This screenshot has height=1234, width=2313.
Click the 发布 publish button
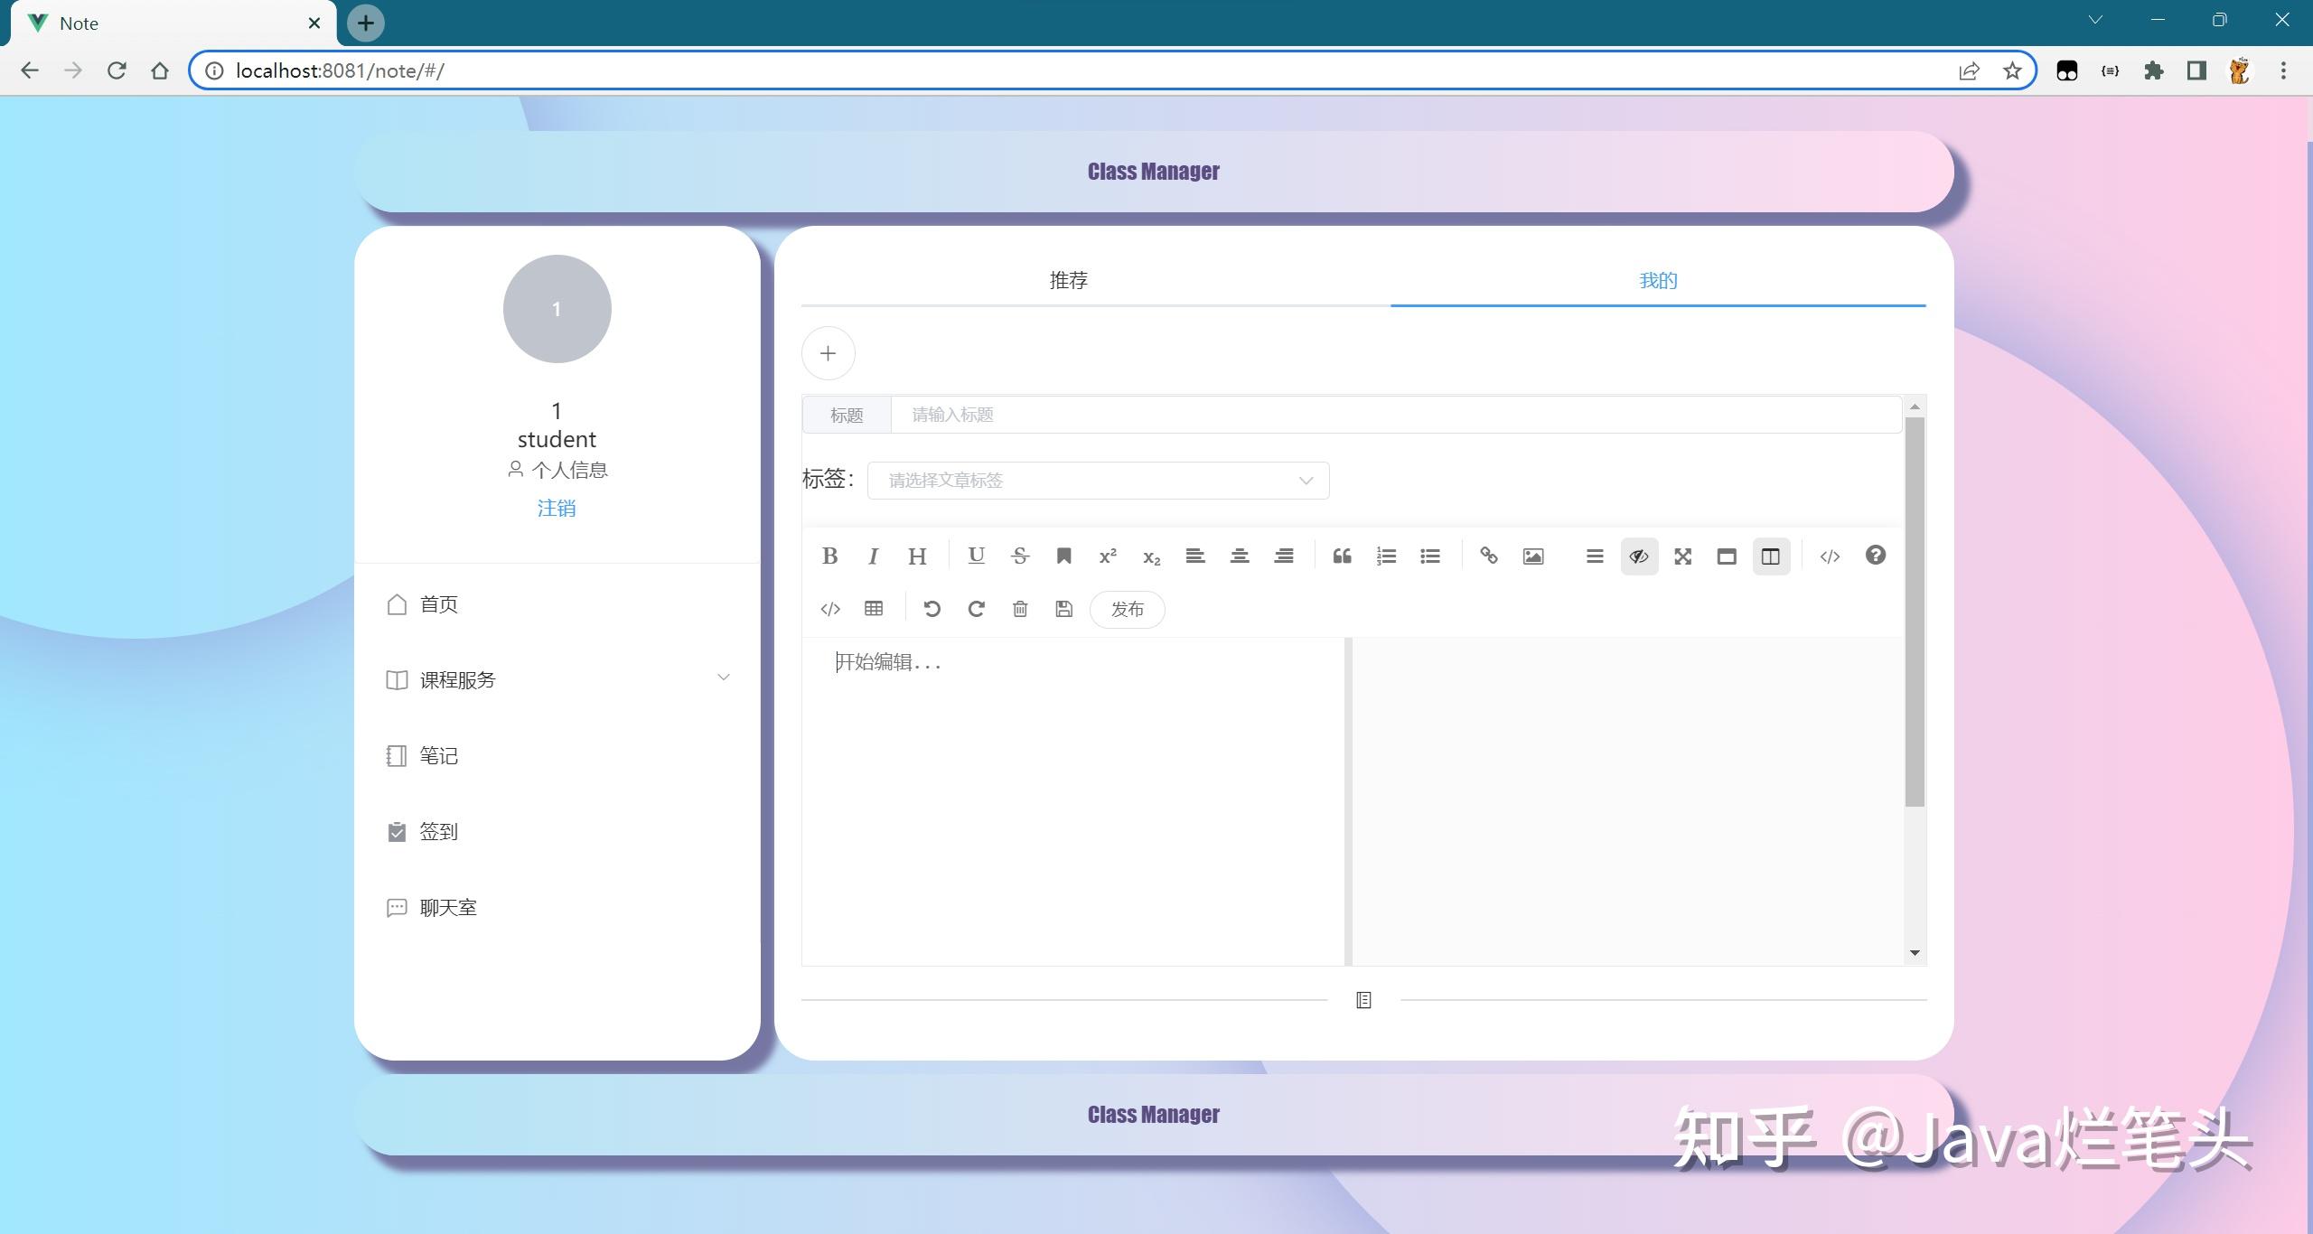click(1129, 609)
